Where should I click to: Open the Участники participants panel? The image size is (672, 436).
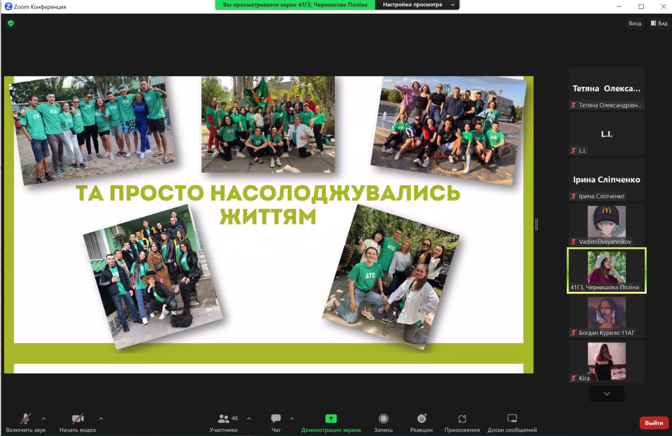tap(224, 422)
